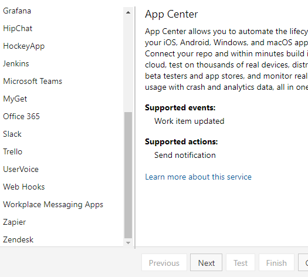The width and height of the screenshot is (308, 277).
Task: Pick Zapier service
Action: pyautogui.click(x=14, y=222)
